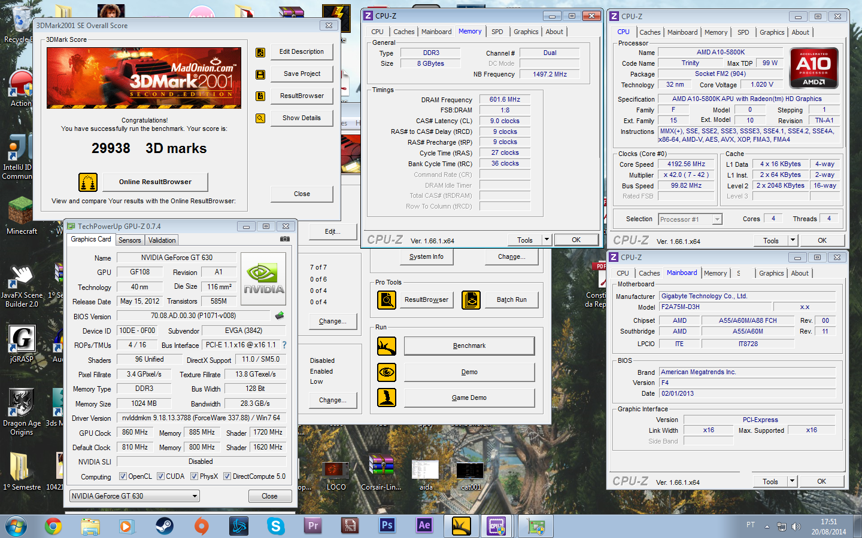Click the 3DMark2001 MadOnion banner image
The height and width of the screenshot is (538, 862).
click(144, 78)
